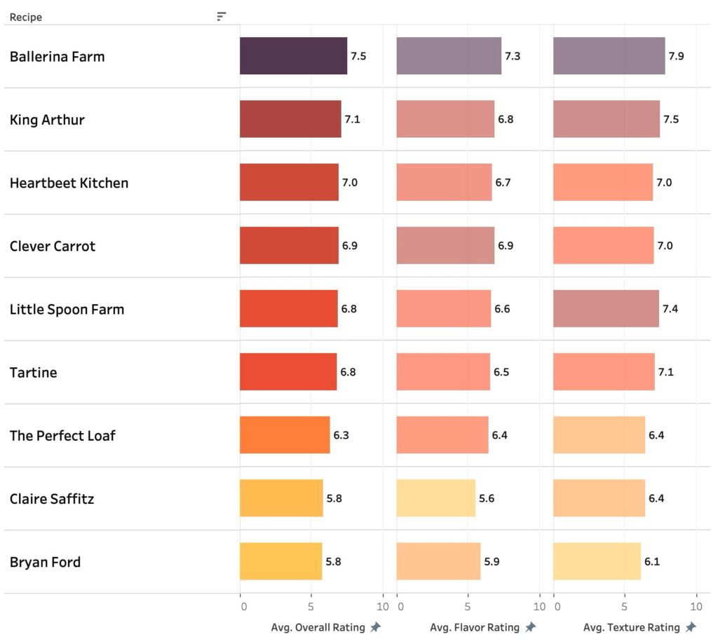Click The Perfect Loaf overall rating bar
This screenshot has width=718, height=644.
[285, 435]
